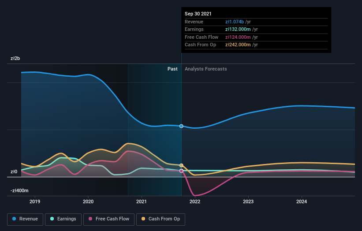Click the pink Free Cash Flow data point marker
The height and width of the screenshot is (231, 362).
(181, 171)
